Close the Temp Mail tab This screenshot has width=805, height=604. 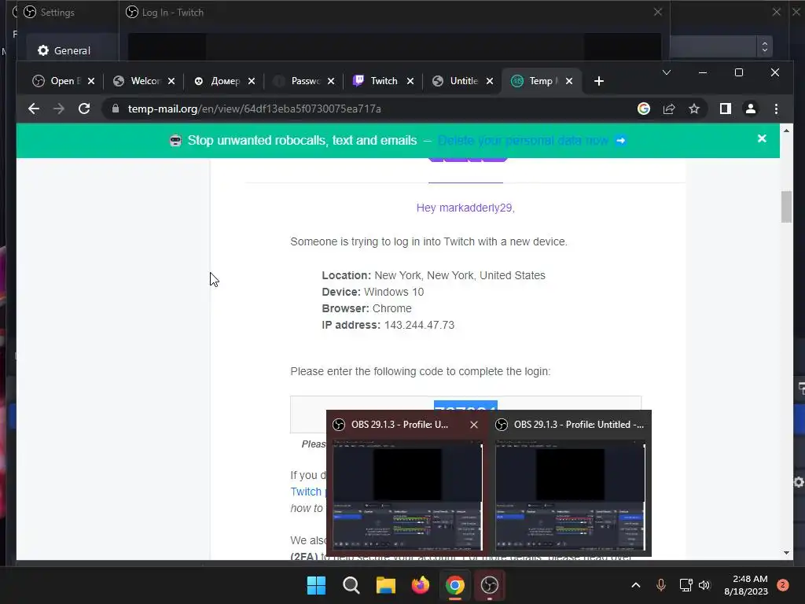point(569,81)
